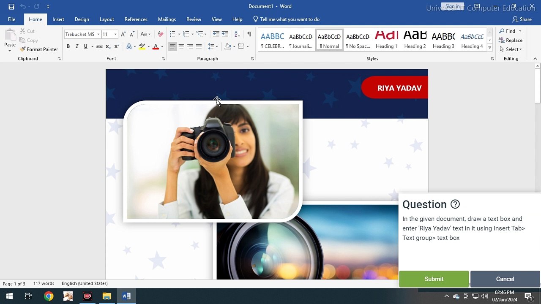Click the Increase Font Size icon
The height and width of the screenshot is (304, 541).
point(123,34)
